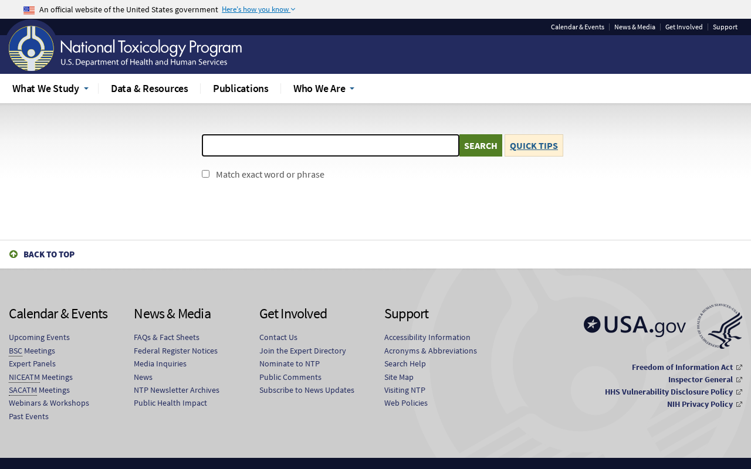The width and height of the screenshot is (751, 469).
Task: Open the Subscribe to News Updates link
Action: click(x=306, y=390)
